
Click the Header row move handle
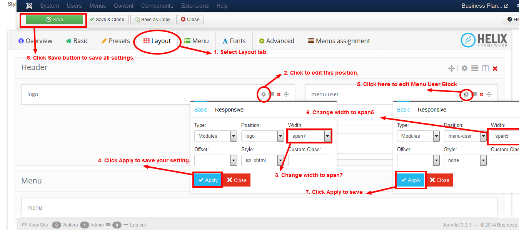point(451,68)
